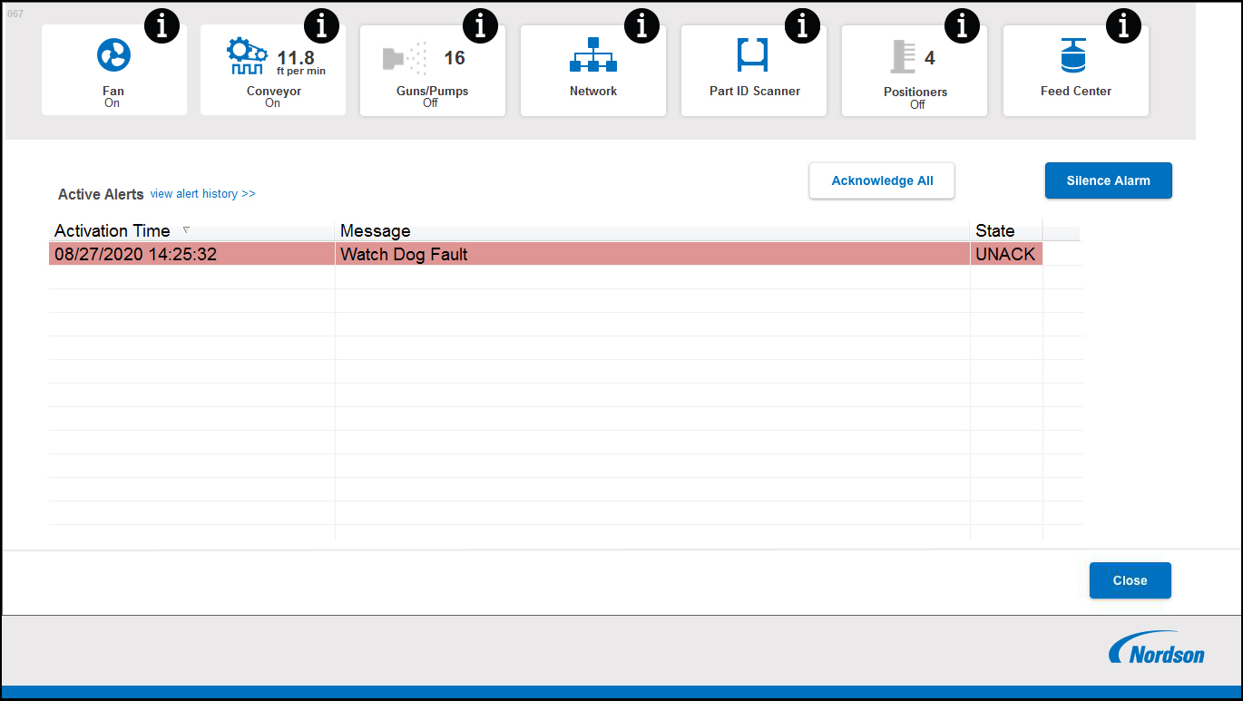Open the Part ID Scanner info icon
Screen dimensions: 1243x701
[802, 25]
